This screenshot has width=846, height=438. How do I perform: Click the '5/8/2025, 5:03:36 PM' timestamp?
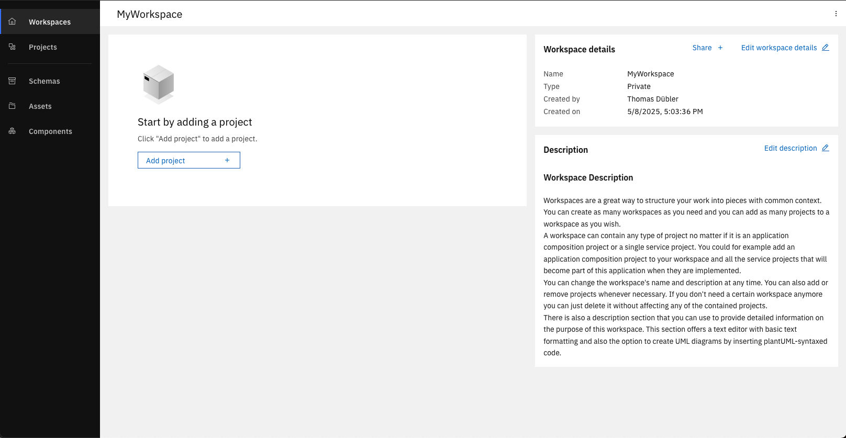coord(665,111)
